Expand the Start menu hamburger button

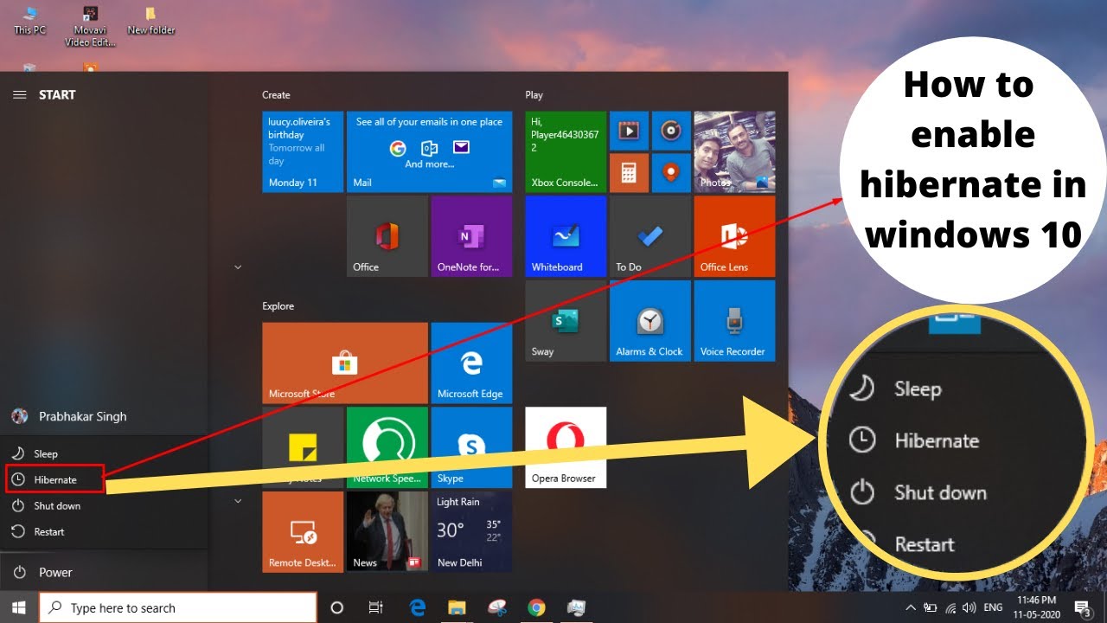click(19, 95)
